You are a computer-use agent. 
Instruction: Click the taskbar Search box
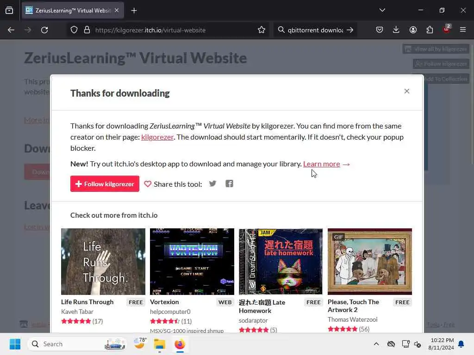(77, 344)
